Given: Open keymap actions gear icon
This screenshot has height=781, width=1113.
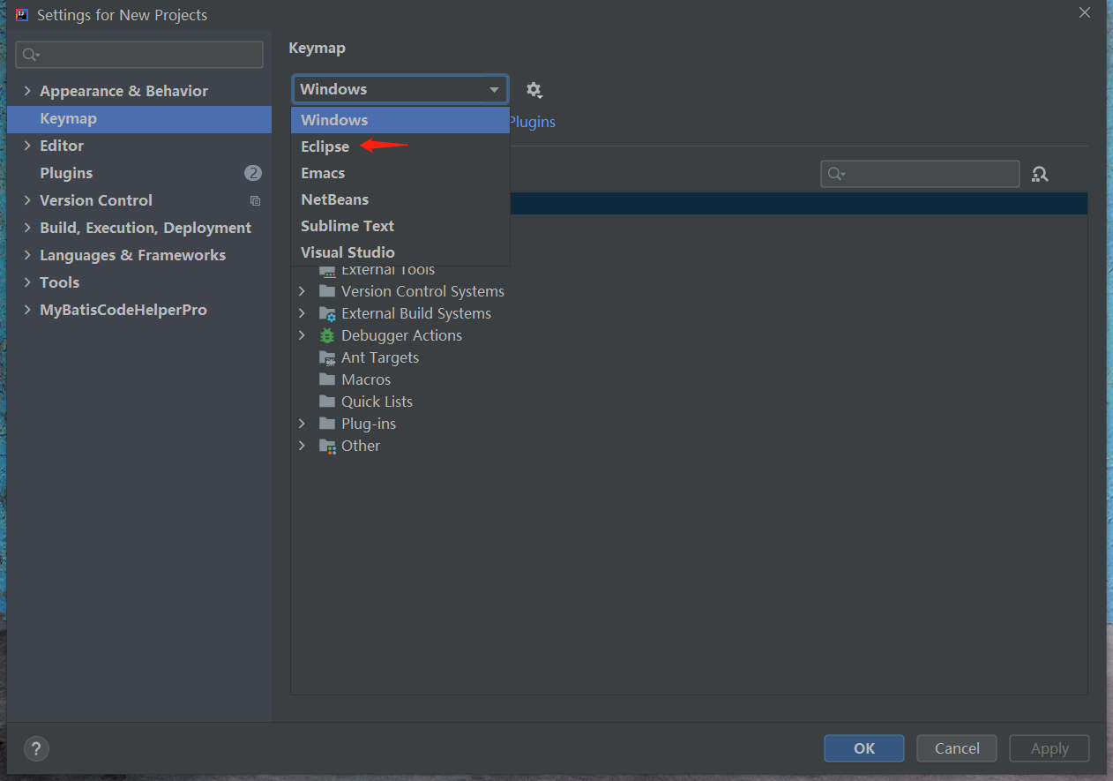Looking at the screenshot, I should (x=534, y=90).
